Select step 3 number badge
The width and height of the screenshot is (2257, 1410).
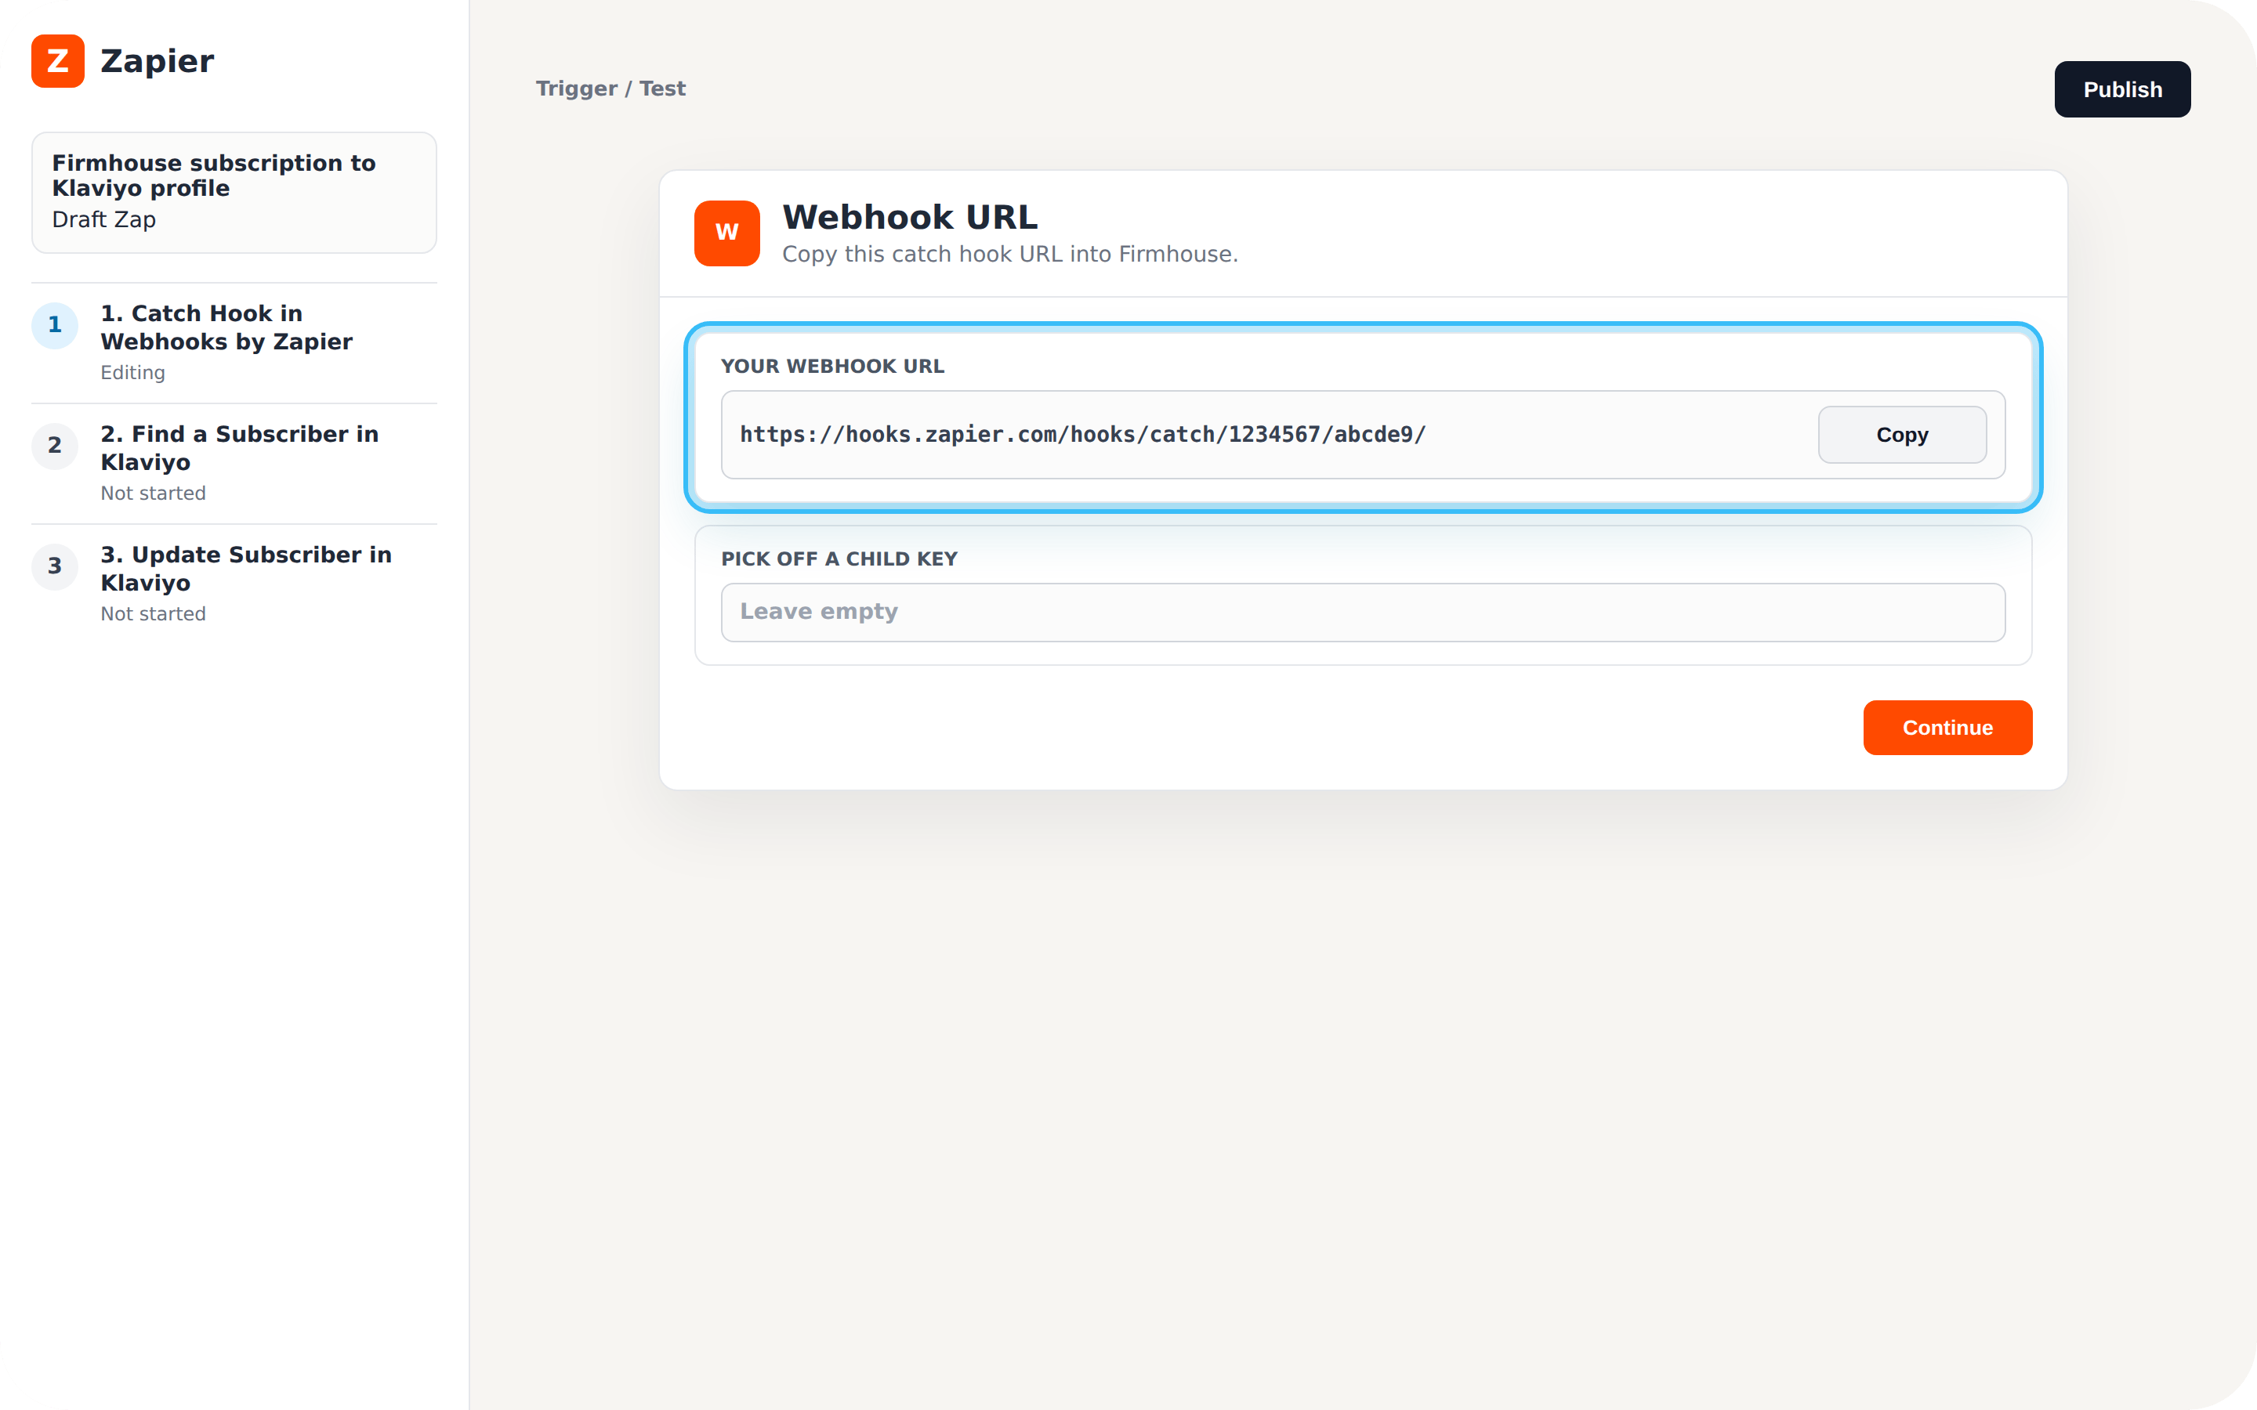pos(55,566)
